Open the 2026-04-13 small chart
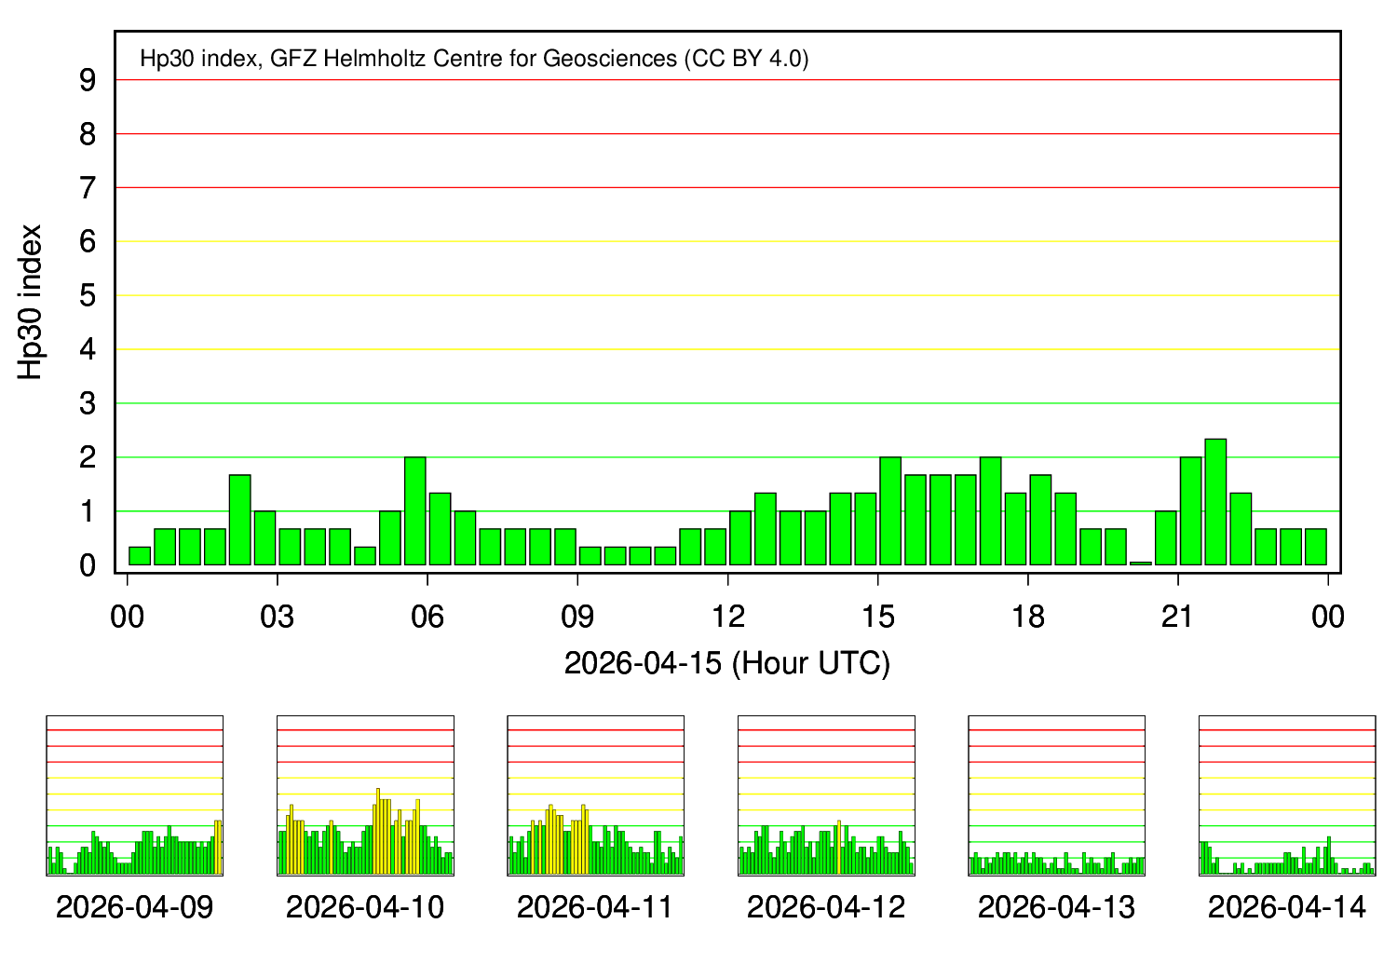This screenshot has width=1397, height=978. tap(1056, 795)
